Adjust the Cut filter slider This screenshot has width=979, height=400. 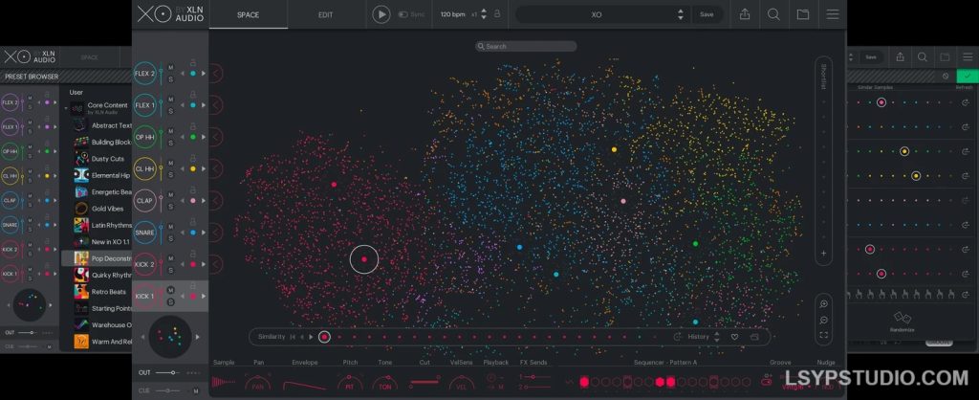pos(424,381)
